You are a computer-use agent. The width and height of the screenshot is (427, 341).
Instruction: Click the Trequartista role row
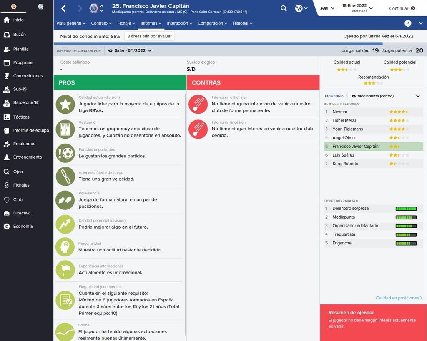coord(373,234)
